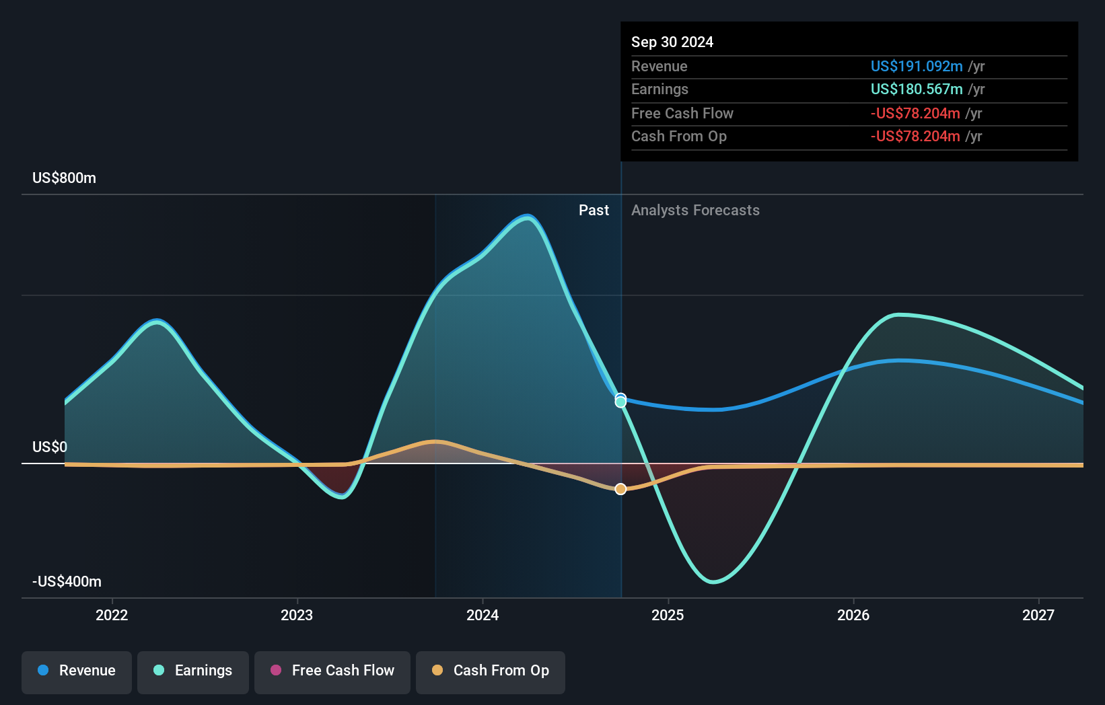Viewport: 1105px width, 705px height.
Task: Click the Earnings data point at Sep 2024
Action: [x=620, y=402]
